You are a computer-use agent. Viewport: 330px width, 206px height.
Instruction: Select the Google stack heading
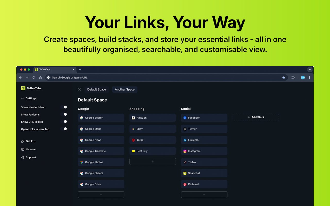[x=84, y=109]
